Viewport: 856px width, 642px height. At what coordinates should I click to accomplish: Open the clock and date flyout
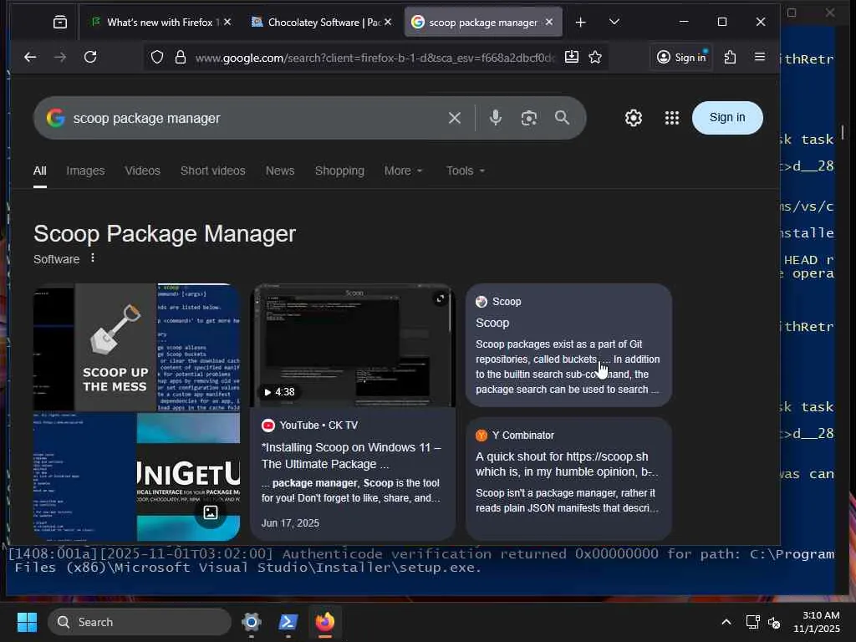[x=816, y=622]
